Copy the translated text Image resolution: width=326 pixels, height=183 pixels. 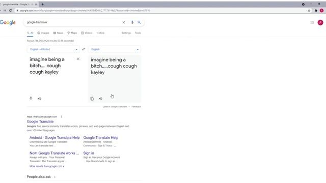[92, 99]
